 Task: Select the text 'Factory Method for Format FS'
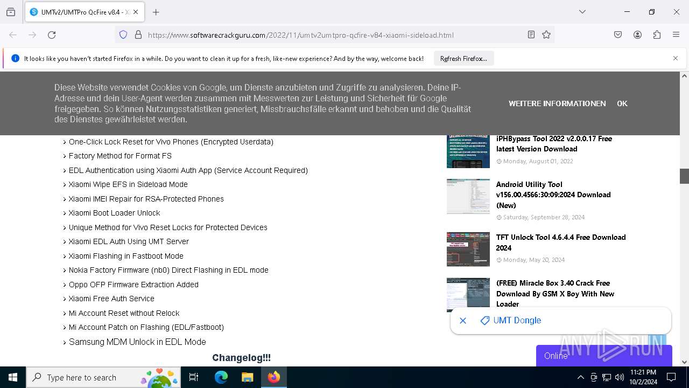(120, 156)
